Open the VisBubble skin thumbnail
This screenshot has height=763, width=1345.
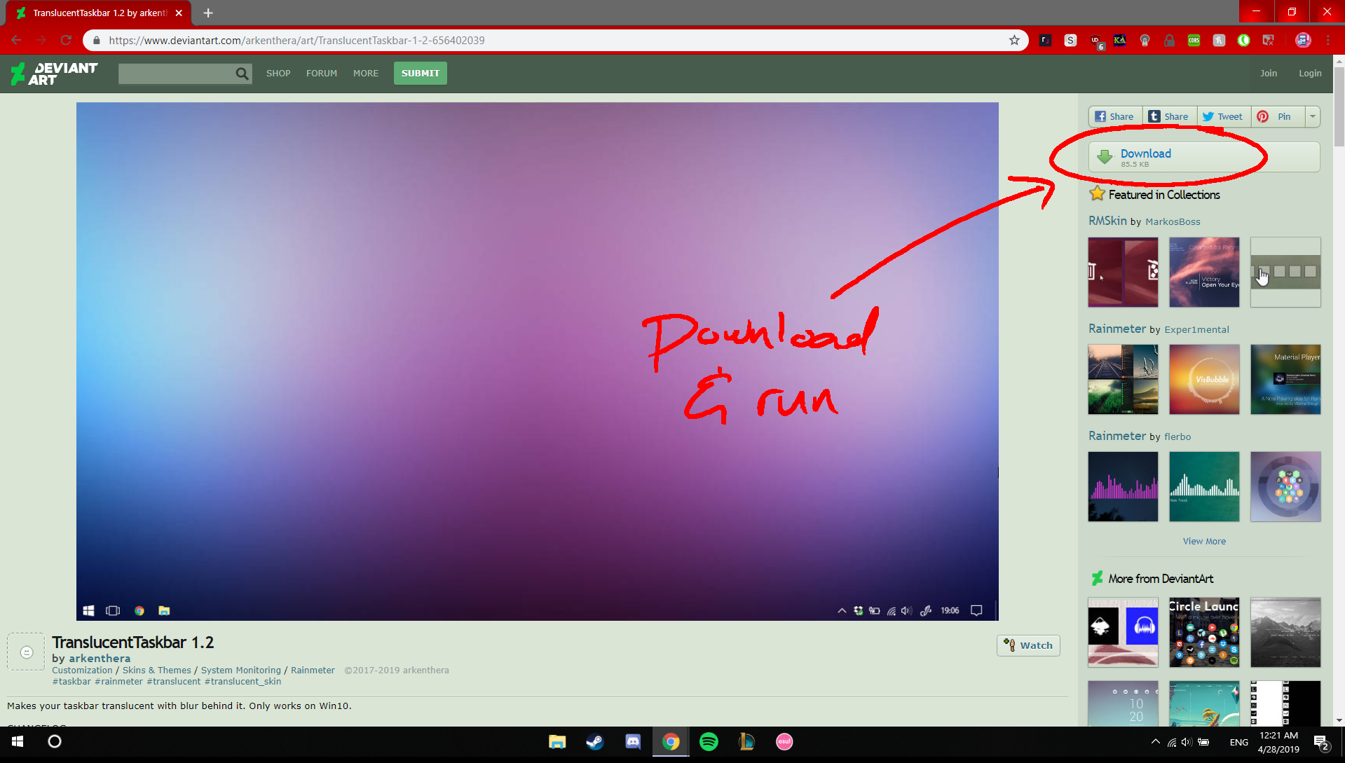pos(1204,379)
